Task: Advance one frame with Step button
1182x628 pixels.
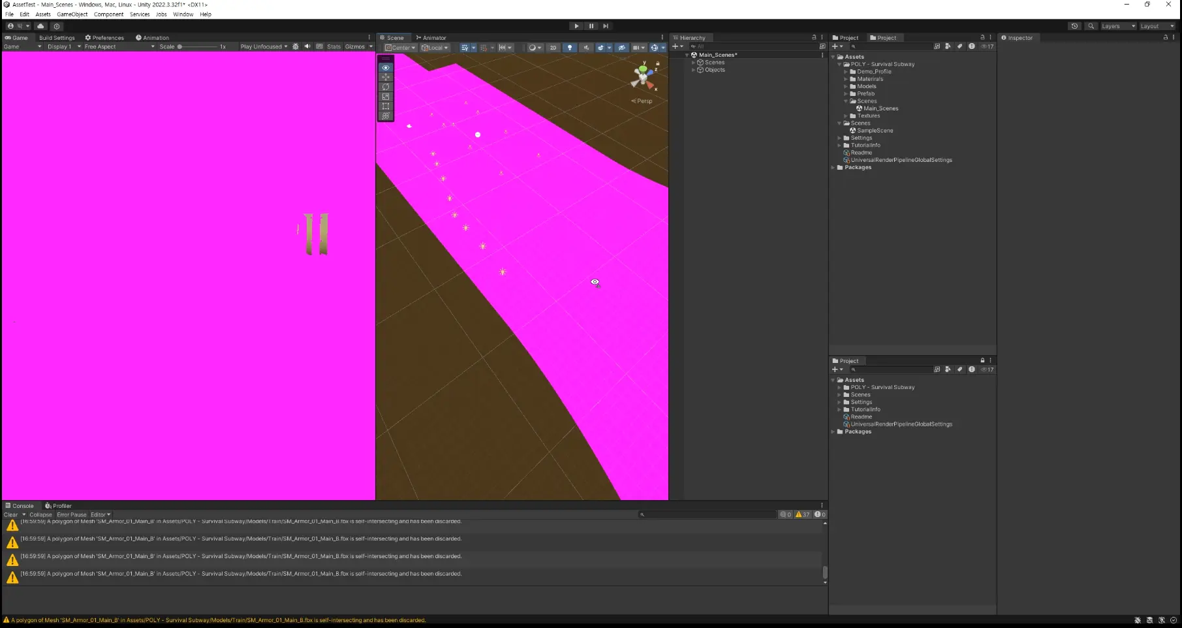Action: 606,26
